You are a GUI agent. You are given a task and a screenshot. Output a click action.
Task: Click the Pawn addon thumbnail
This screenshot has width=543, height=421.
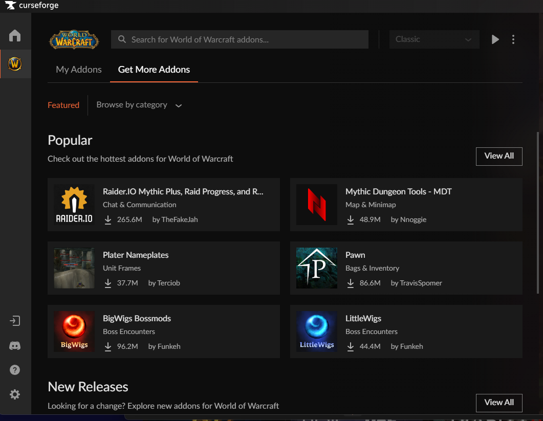pos(316,268)
